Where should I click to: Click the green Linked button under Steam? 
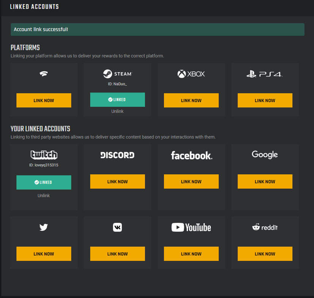point(118,99)
